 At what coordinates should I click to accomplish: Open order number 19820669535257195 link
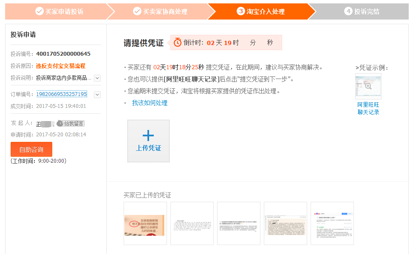62,94
